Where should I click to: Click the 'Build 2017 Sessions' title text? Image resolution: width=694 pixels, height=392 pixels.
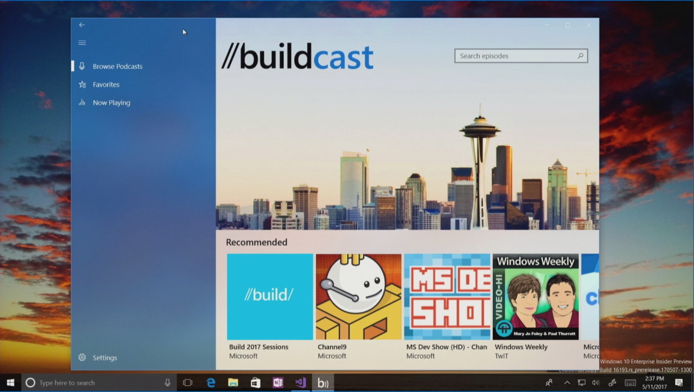point(259,347)
